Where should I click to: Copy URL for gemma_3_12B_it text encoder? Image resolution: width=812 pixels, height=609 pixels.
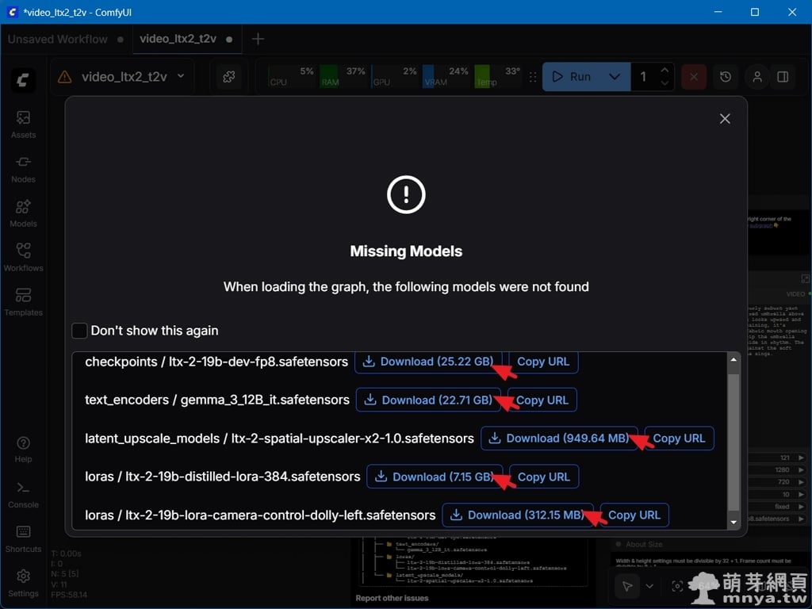click(542, 400)
